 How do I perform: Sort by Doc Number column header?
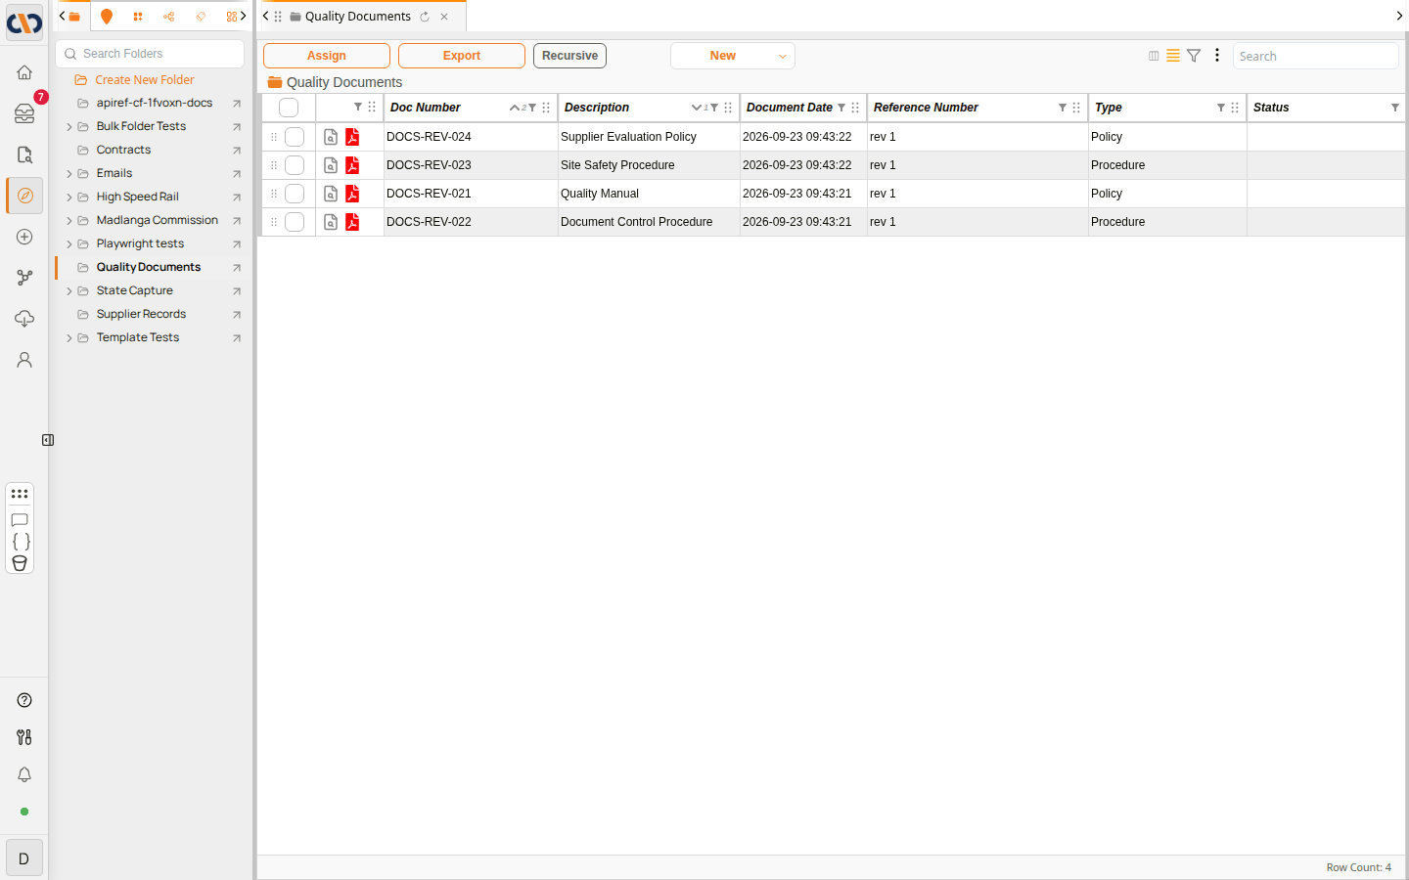click(426, 108)
